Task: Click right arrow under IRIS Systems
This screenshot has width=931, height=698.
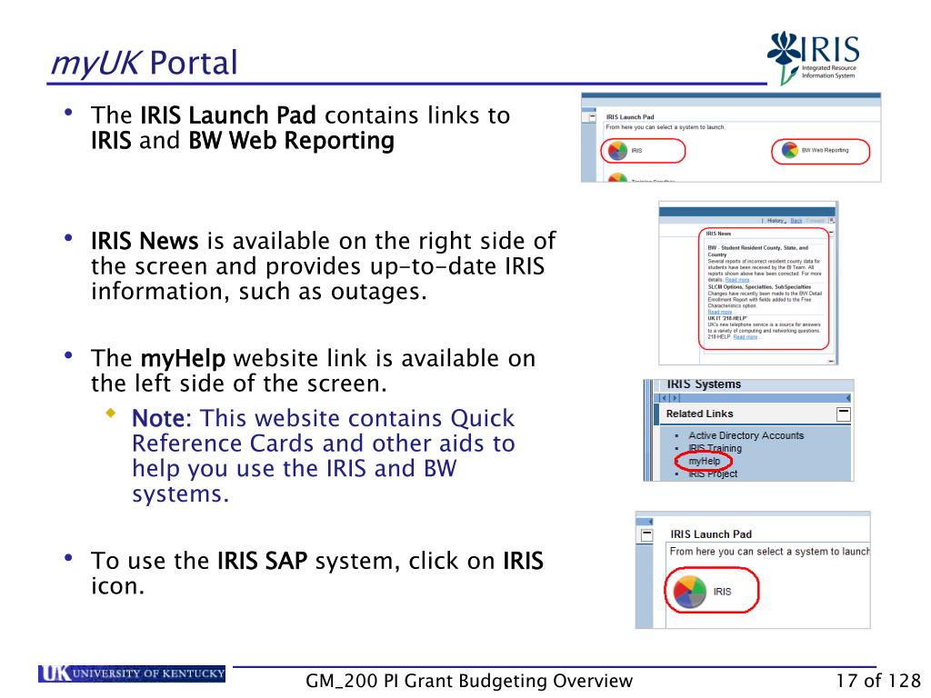Action: click(x=676, y=398)
